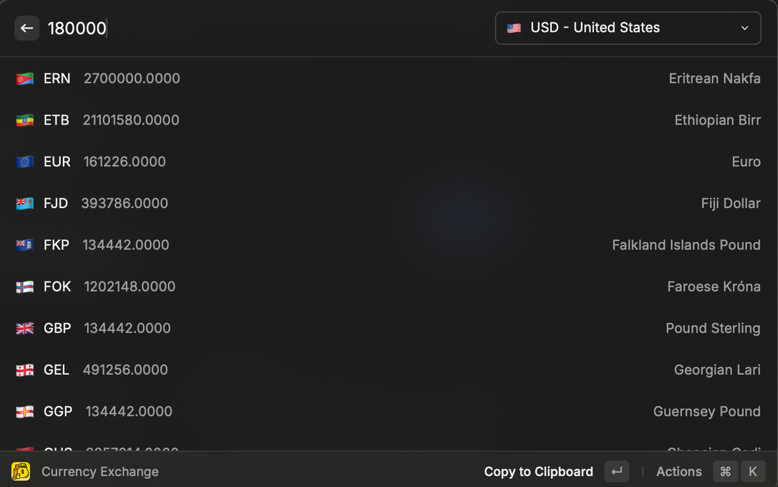Choose the Euro conversion result
778x487 pixels.
coord(389,162)
